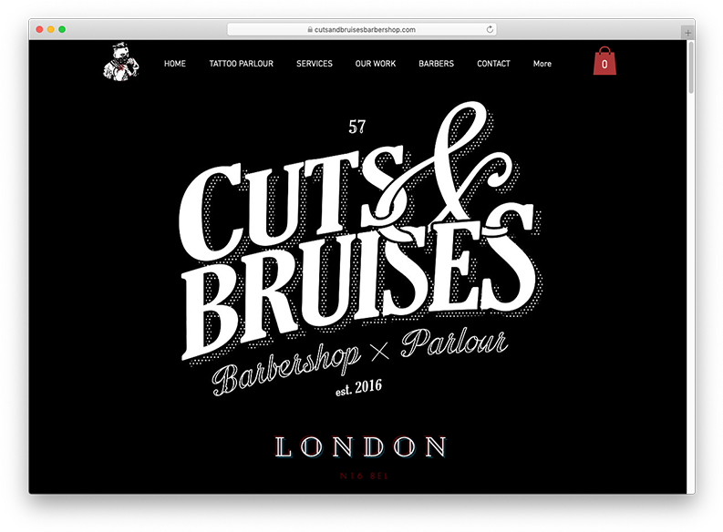Click the padlock icon in the address bar
The height and width of the screenshot is (532, 723).
click(310, 29)
